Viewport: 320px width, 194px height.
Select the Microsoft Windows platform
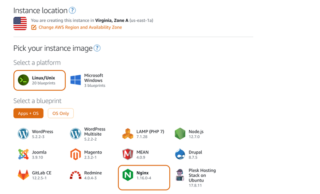pos(88,80)
